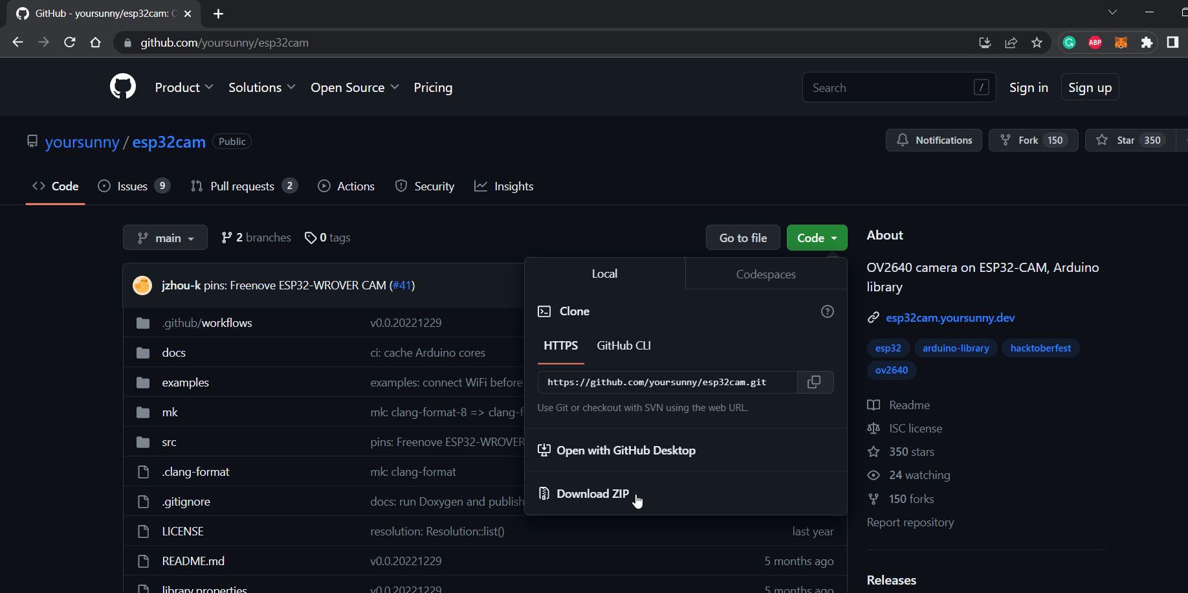Click the share page icon in address bar
The width and height of the screenshot is (1188, 593).
click(1011, 43)
